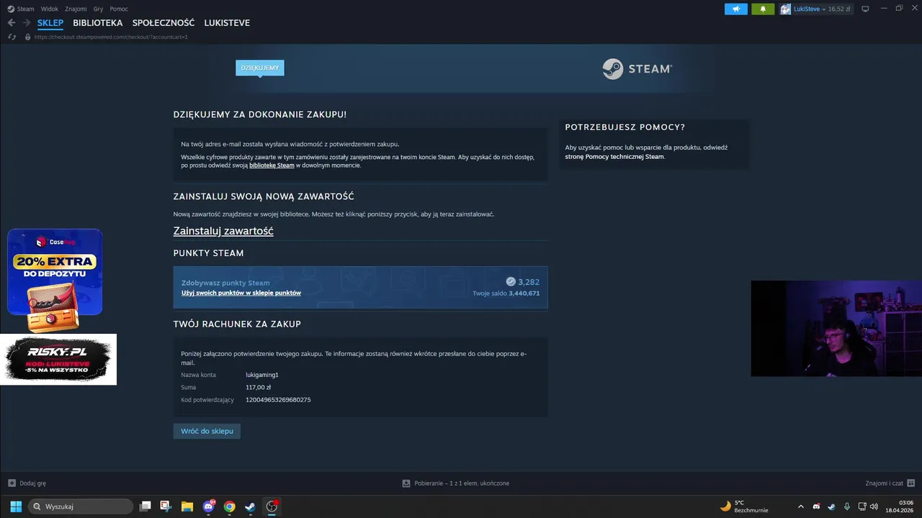This screenshot has width=922, height=518.
Task: Open 'stronę Pomocy technicznej Steam' link
Action: coord(614,156)
